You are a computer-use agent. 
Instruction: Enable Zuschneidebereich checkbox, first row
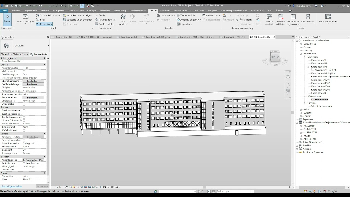(x=24, y=111)
